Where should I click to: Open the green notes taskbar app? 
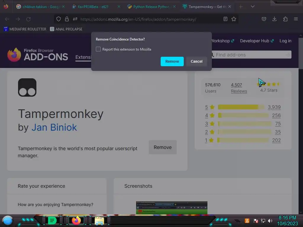coord(52,220)
